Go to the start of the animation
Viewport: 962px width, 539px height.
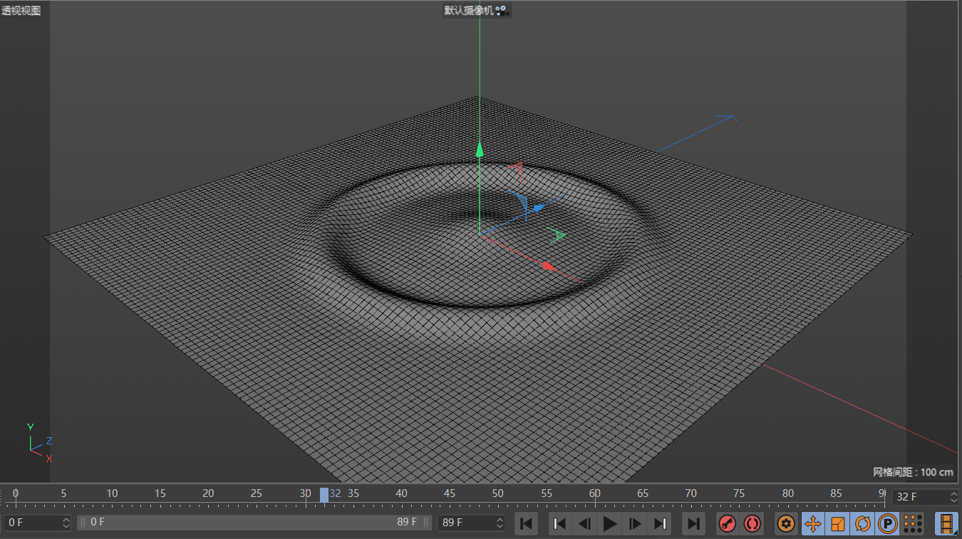pos(526,524)
